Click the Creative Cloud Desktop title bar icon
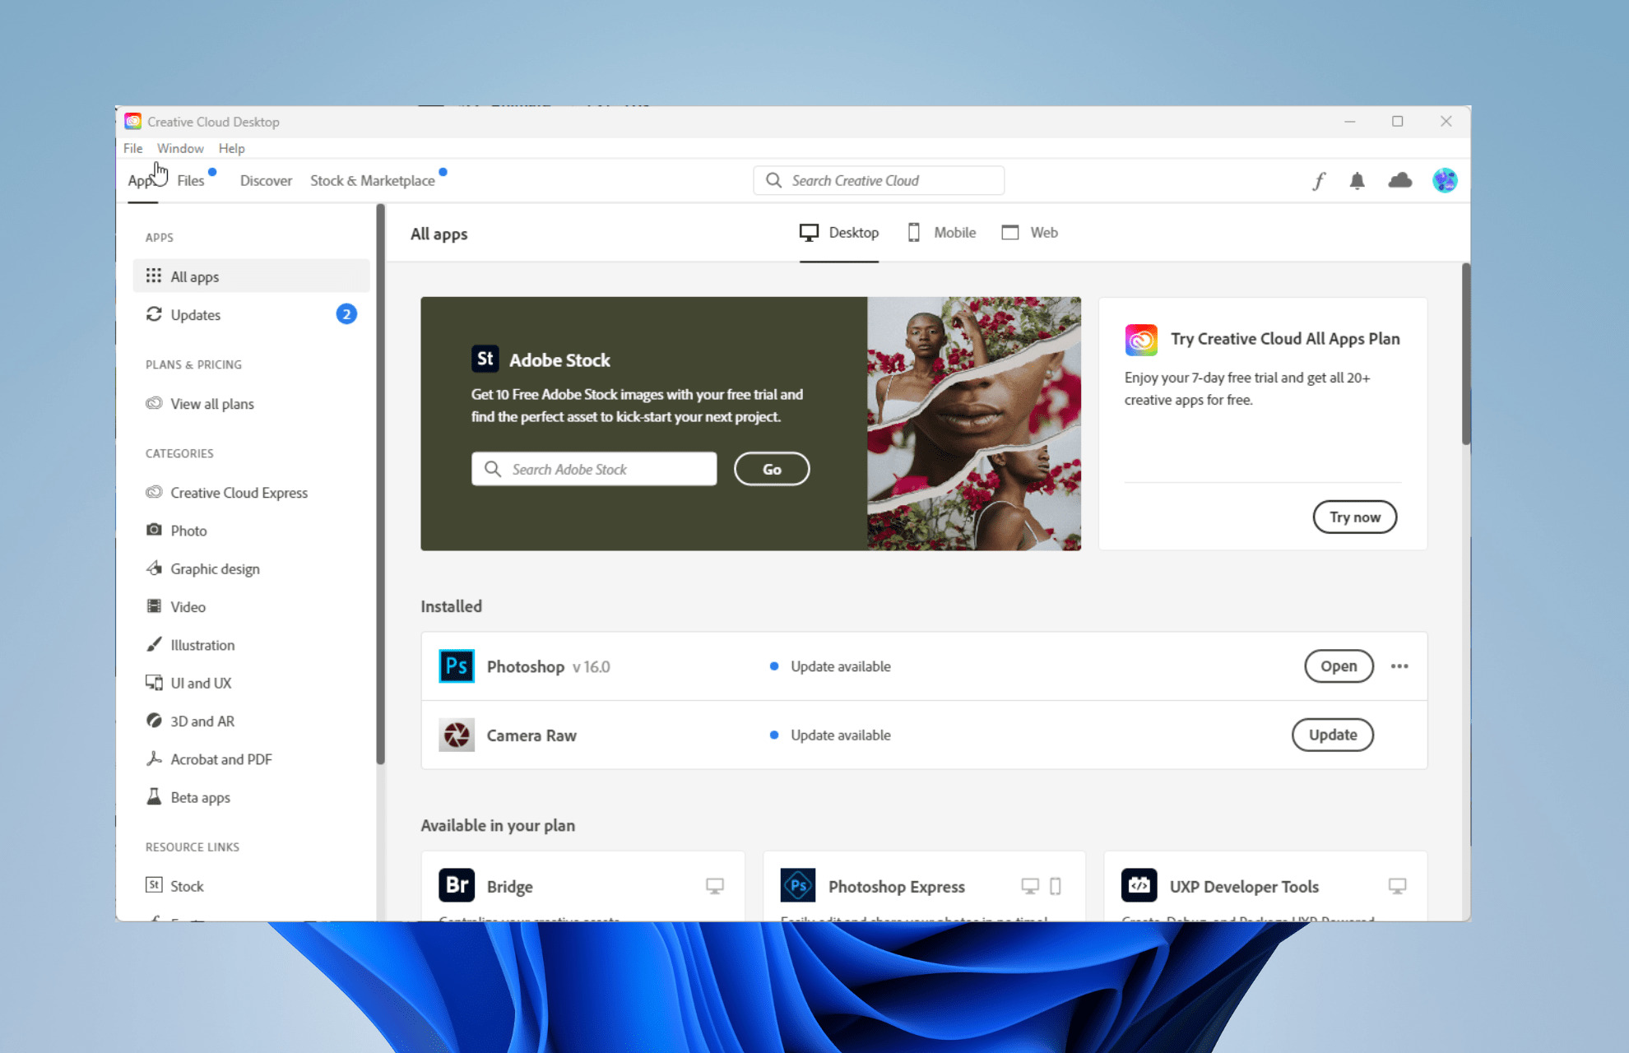Screen dimensions: 1629x1053 point(133,122)
